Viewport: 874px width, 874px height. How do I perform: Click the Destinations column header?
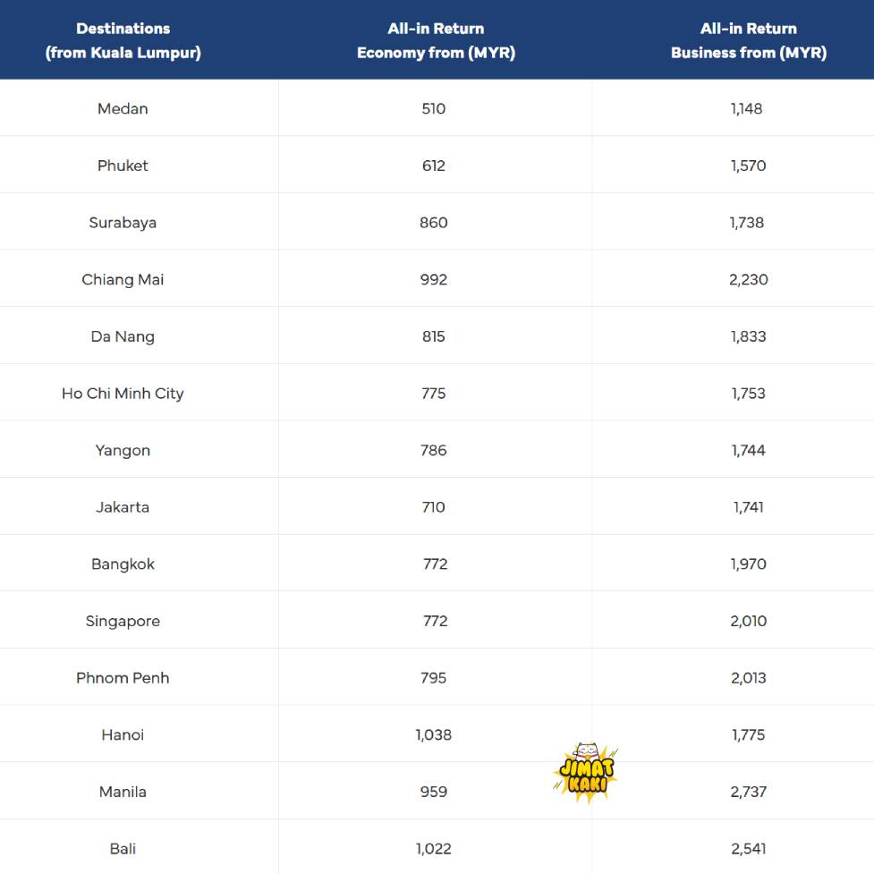pos(123,40)
